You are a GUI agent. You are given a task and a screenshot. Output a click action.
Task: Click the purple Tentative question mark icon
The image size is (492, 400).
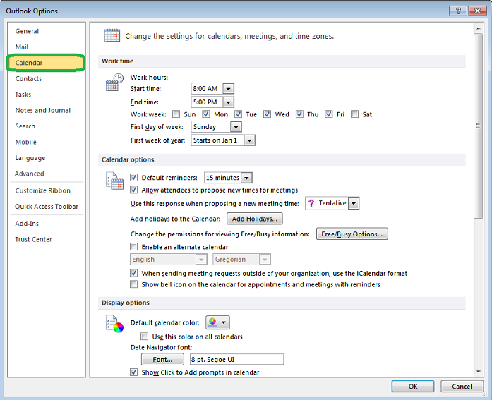pos(311,203)
